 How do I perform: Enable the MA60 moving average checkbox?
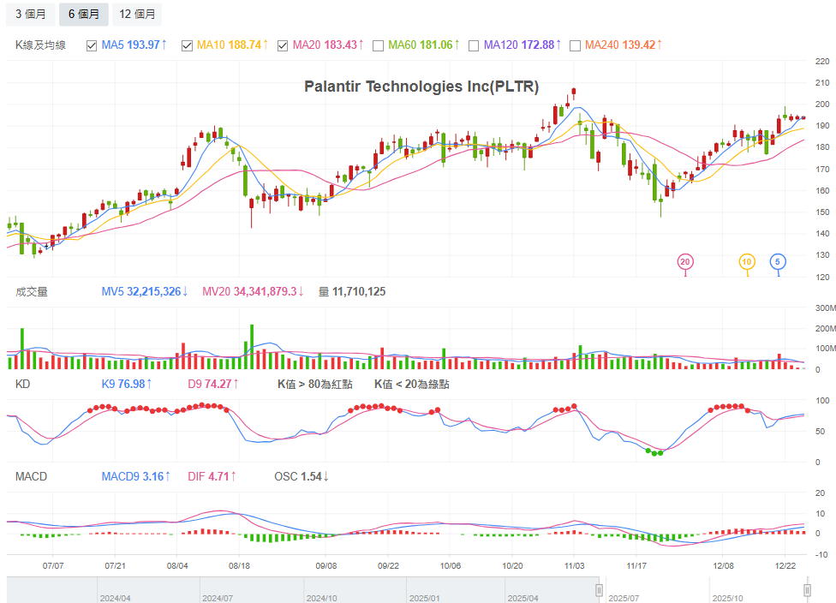pyautogui.click(x=379, y=45)
